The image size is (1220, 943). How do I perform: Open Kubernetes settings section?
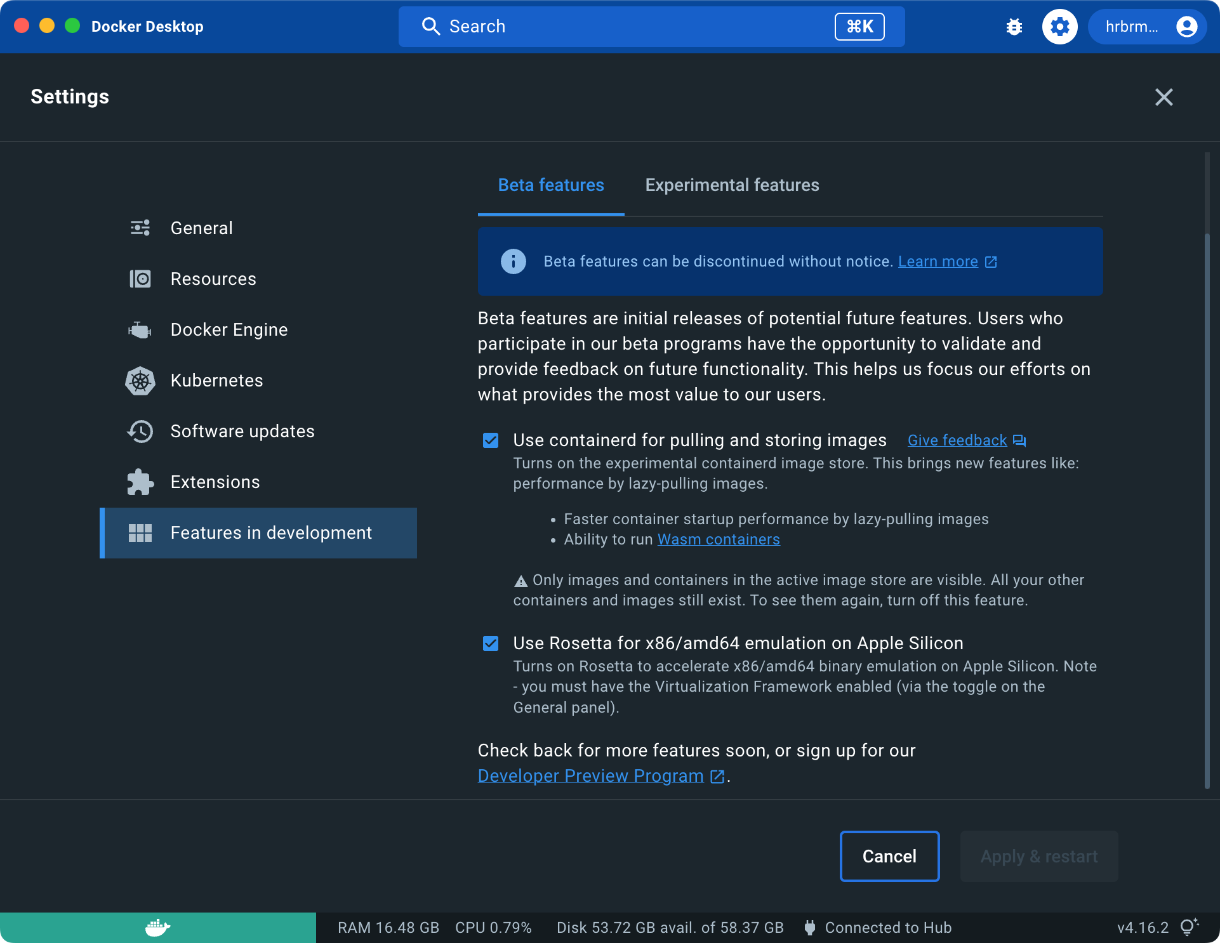[216, 381]
